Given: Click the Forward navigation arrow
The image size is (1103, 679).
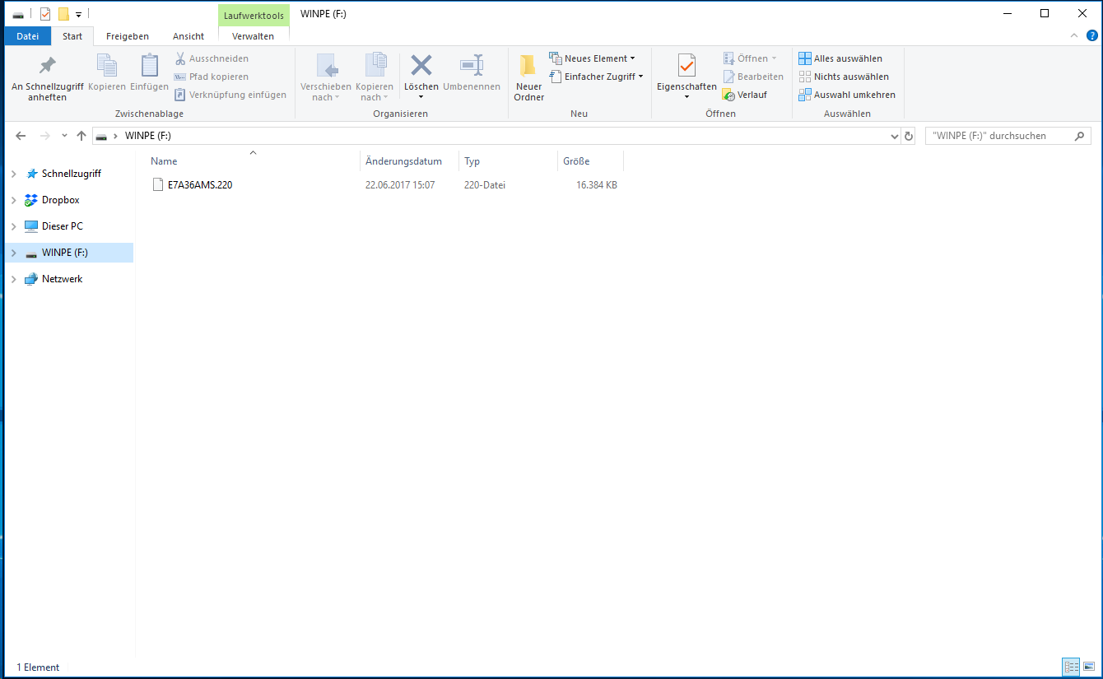Looking at the screenshot, I should point(45,136).
